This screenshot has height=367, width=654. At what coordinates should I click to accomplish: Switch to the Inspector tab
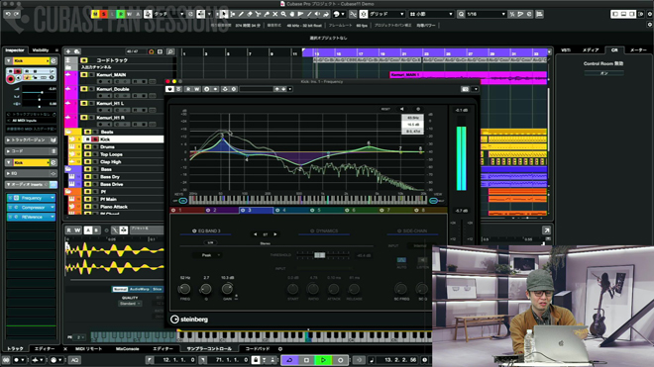[x=15, y=50]
